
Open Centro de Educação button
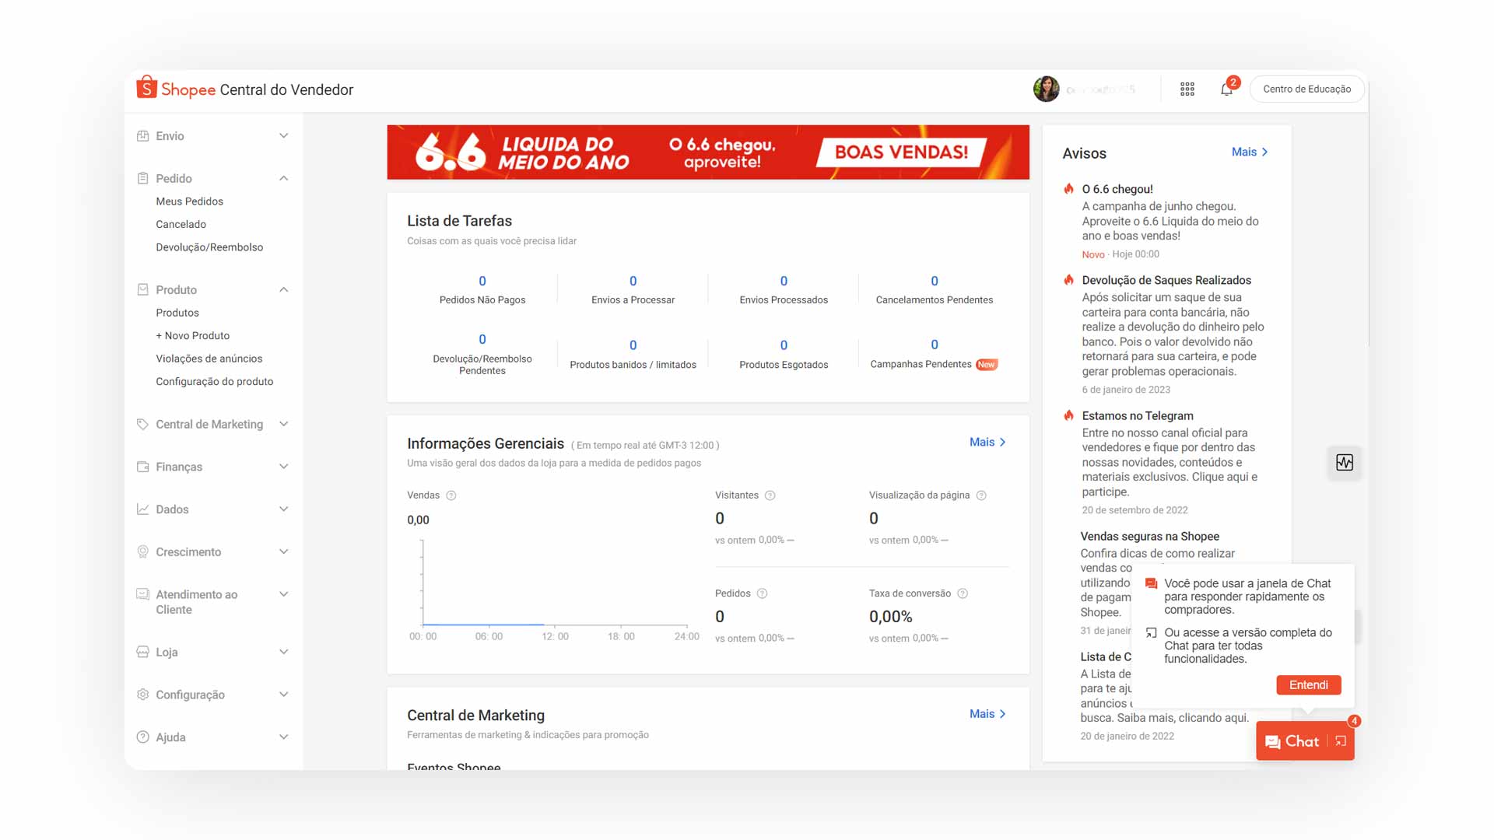coord(1306,89)
